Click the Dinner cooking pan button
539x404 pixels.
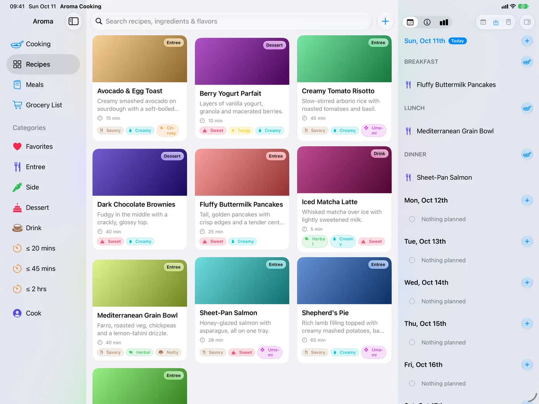point(527,155)
